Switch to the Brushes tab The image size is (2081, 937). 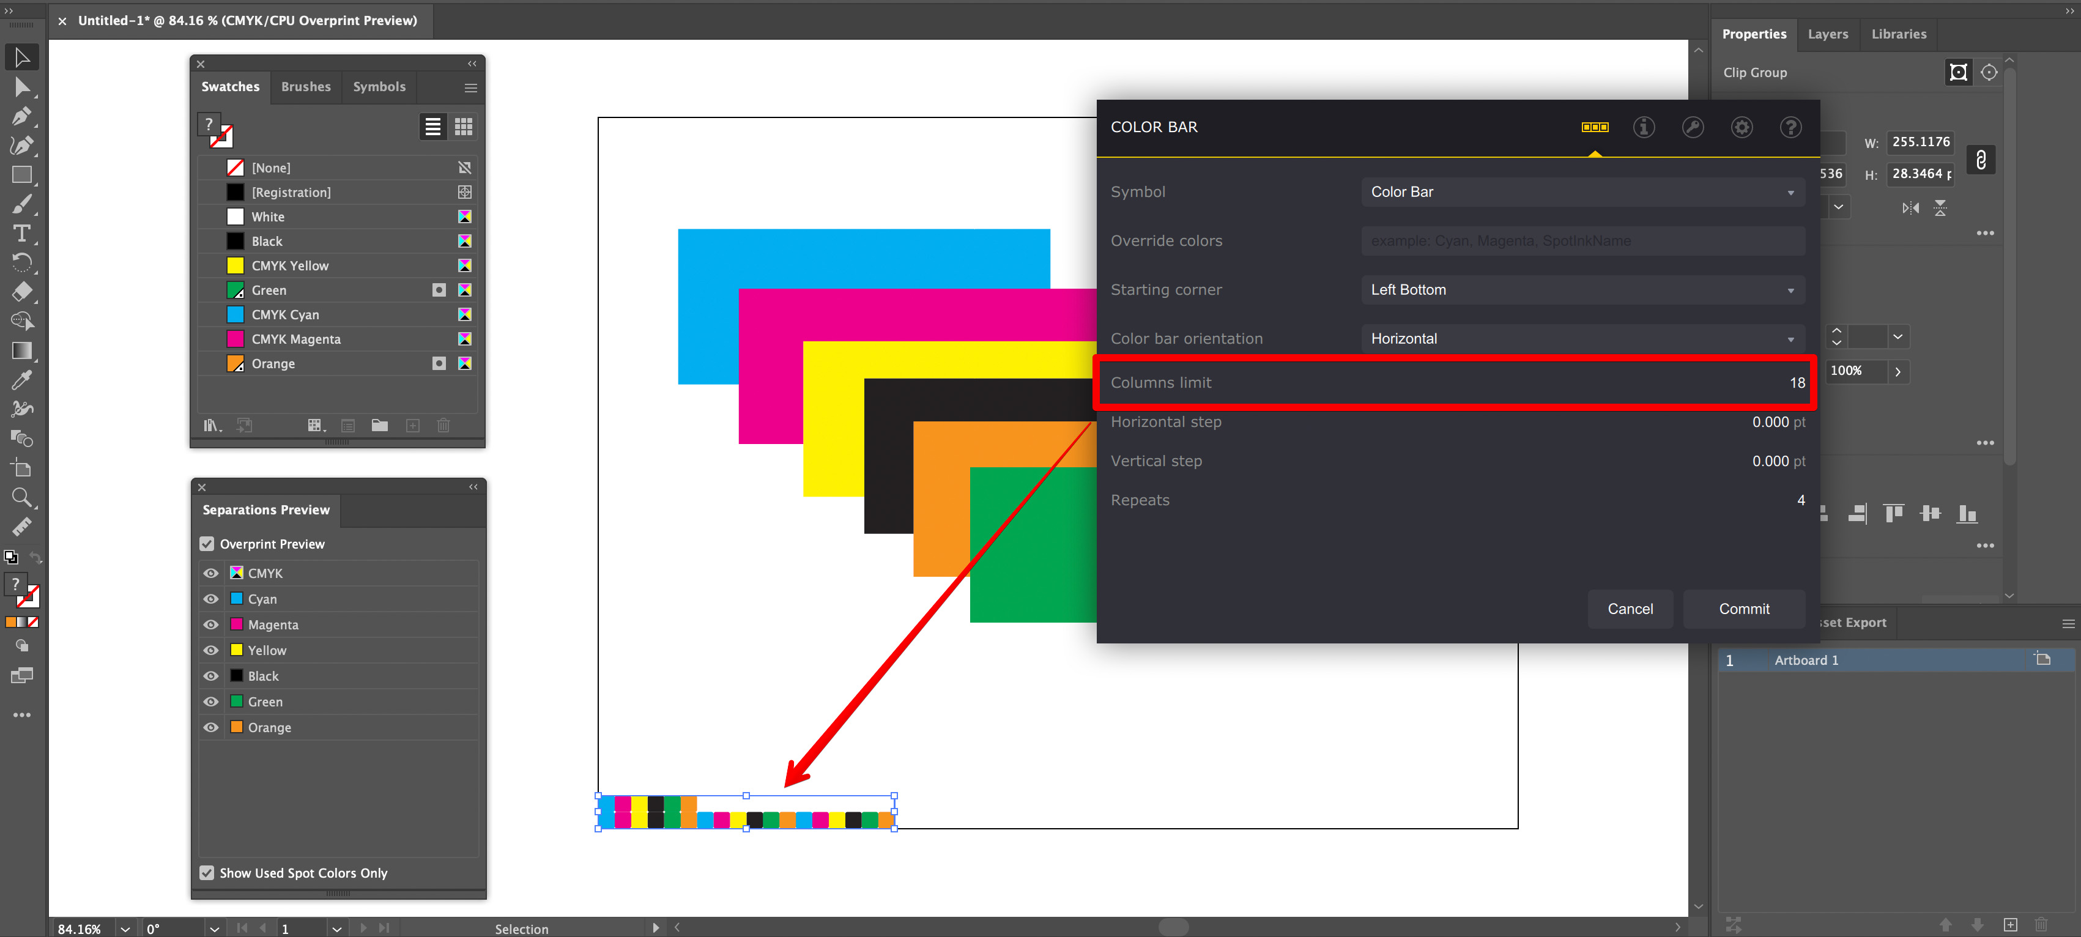[x=305, y=86]
